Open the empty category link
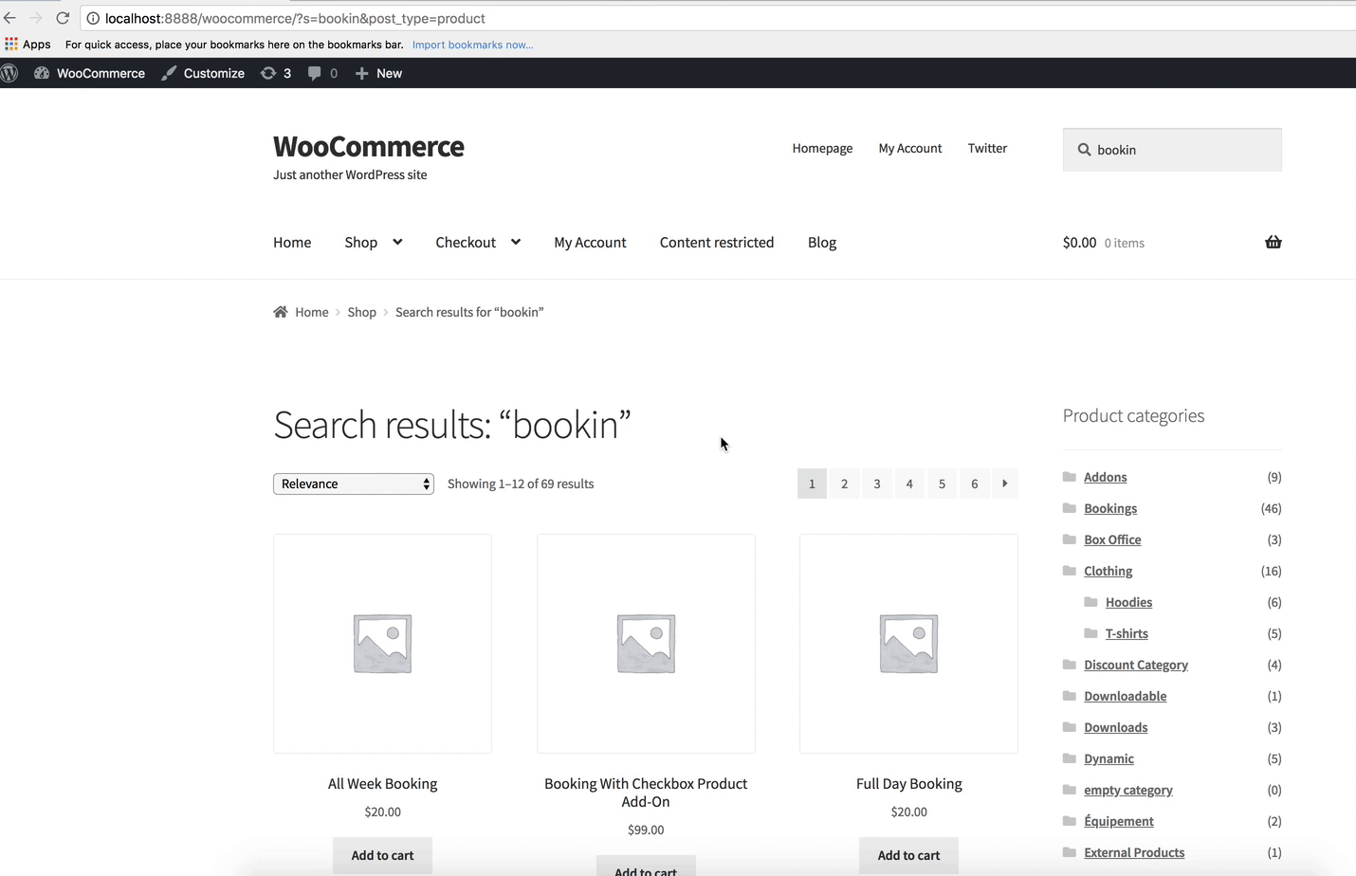Screen dimensions: 1356x876 point(1128,790)
